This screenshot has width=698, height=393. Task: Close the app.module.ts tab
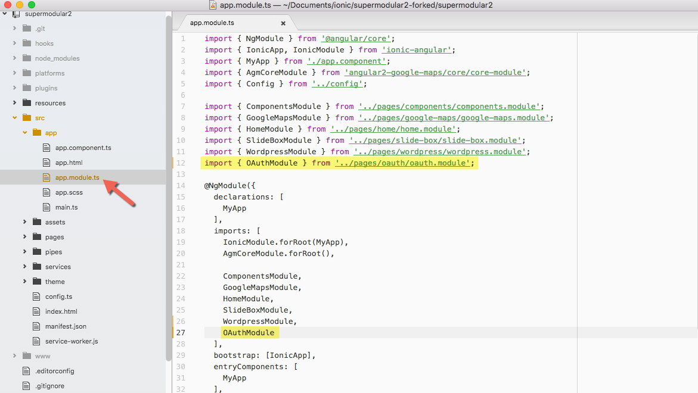pyautogui.click(x=283, y=23)
